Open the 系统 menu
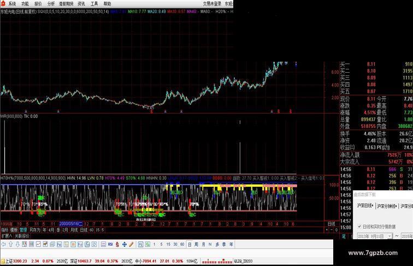 12,4
